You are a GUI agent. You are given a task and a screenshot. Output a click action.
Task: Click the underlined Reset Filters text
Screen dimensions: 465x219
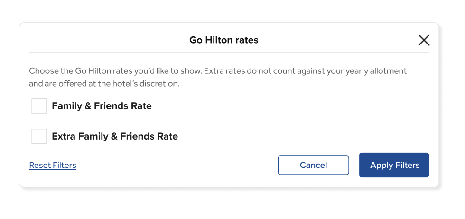(x=53, y=165)
